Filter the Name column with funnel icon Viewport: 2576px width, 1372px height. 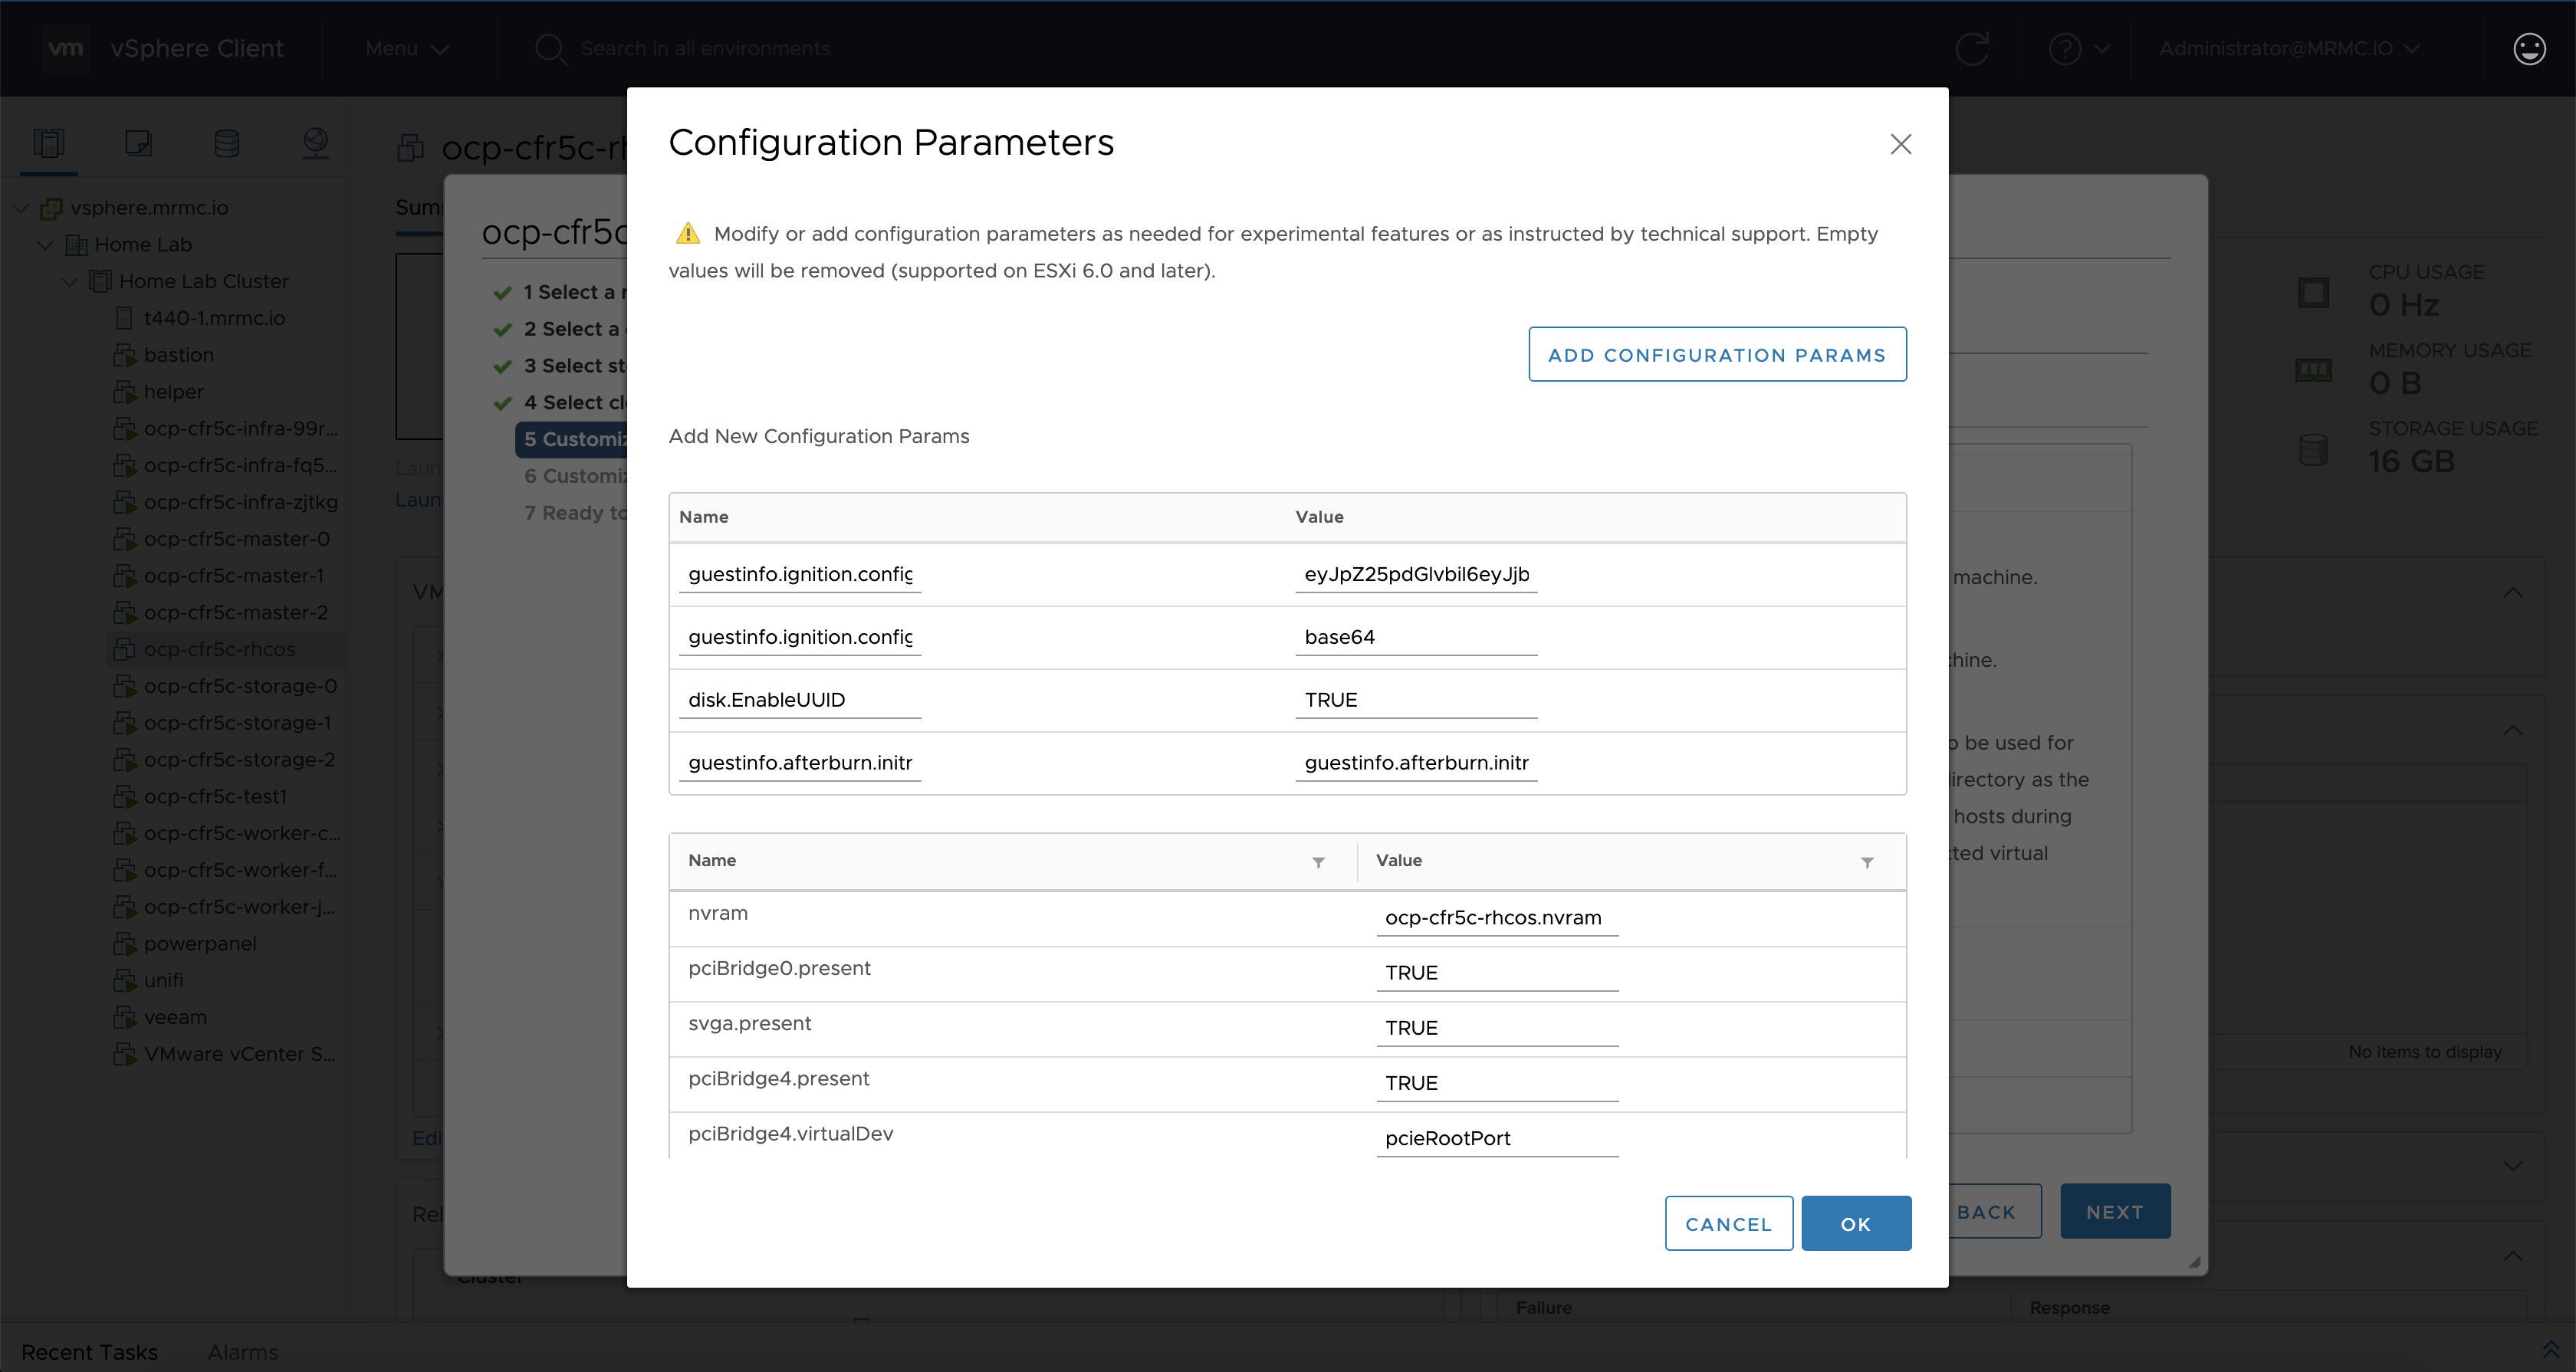tap(1318, 861)
